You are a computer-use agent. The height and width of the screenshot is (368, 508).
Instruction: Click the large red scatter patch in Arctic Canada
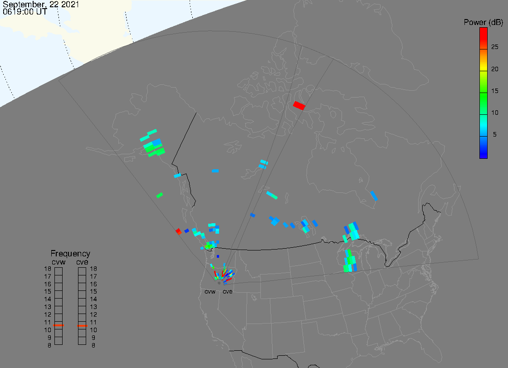click(299, 106)
